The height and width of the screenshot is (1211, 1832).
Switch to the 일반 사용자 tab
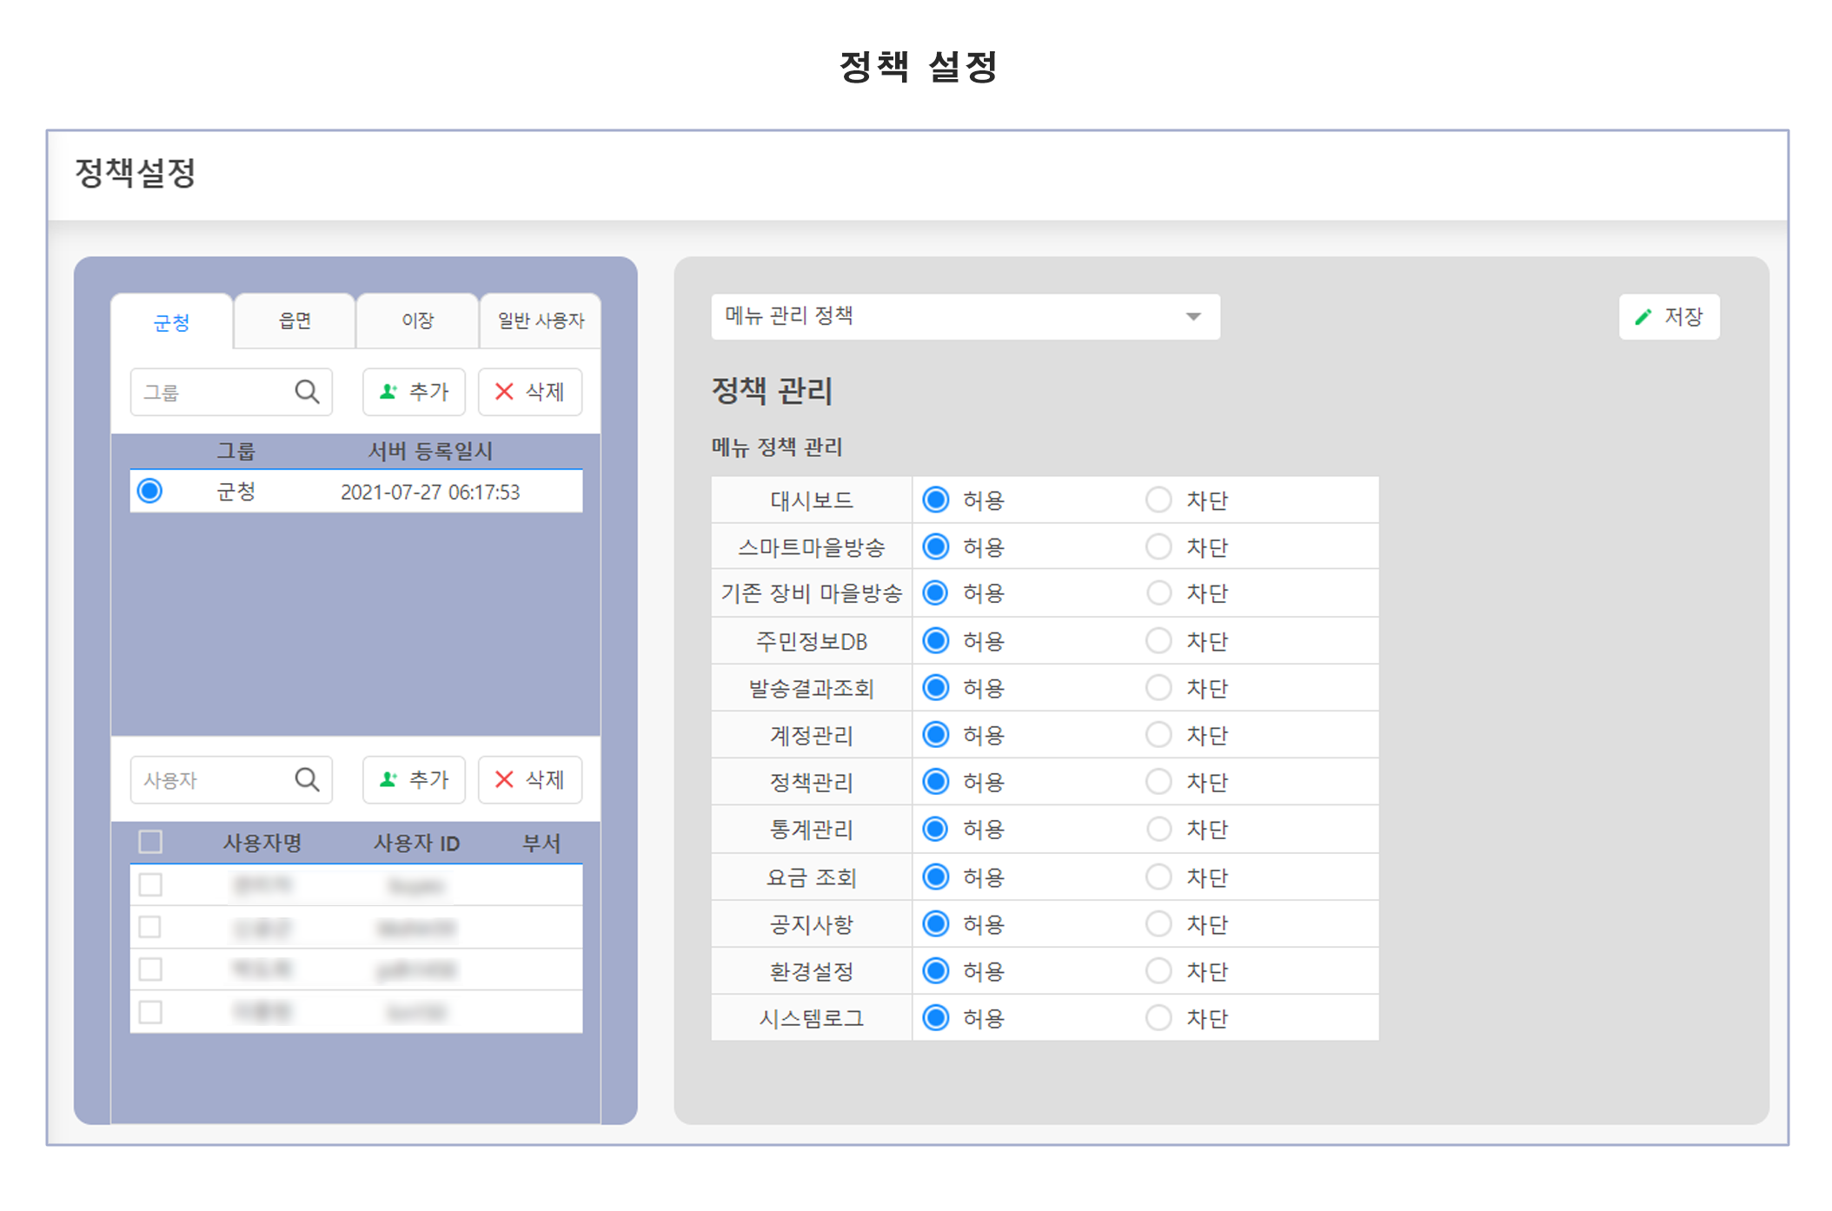(x=541, y=321)
